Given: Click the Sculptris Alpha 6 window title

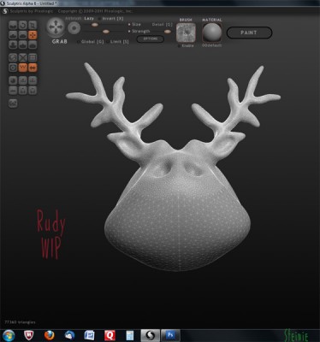Looking at the screenshot, I should pyautogui.click(x=32, y=3).
